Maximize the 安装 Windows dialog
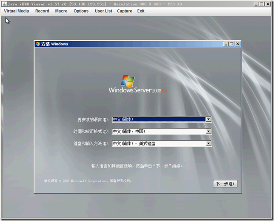The width and height of the screenshot is (274, 221). coord(231,44)
